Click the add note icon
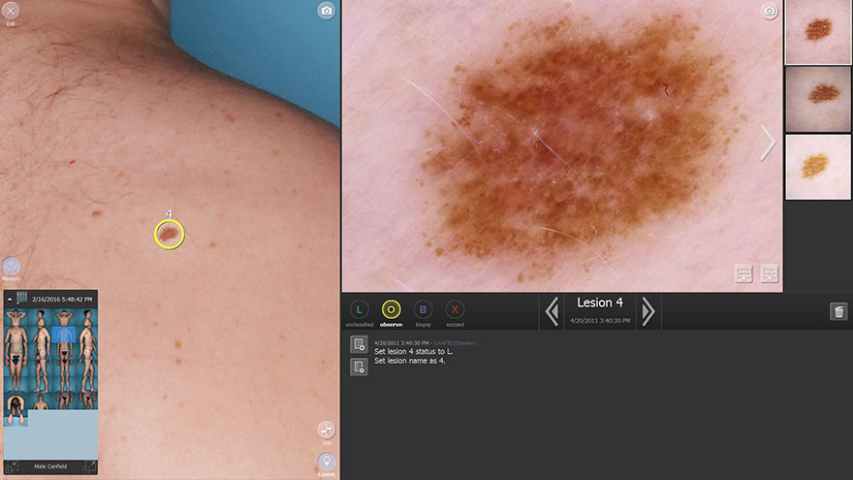This screenshot has height=480, width=853. click(x=359, y=344)
